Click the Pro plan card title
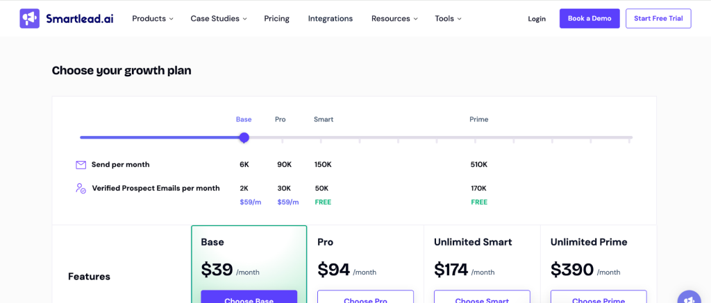Image resolution: width=711 pixels, height=303 pixels. pyautogui.click(x=325, y=242)
